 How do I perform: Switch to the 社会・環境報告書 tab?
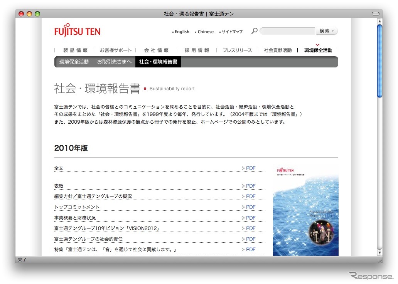[x=158, y=62]
